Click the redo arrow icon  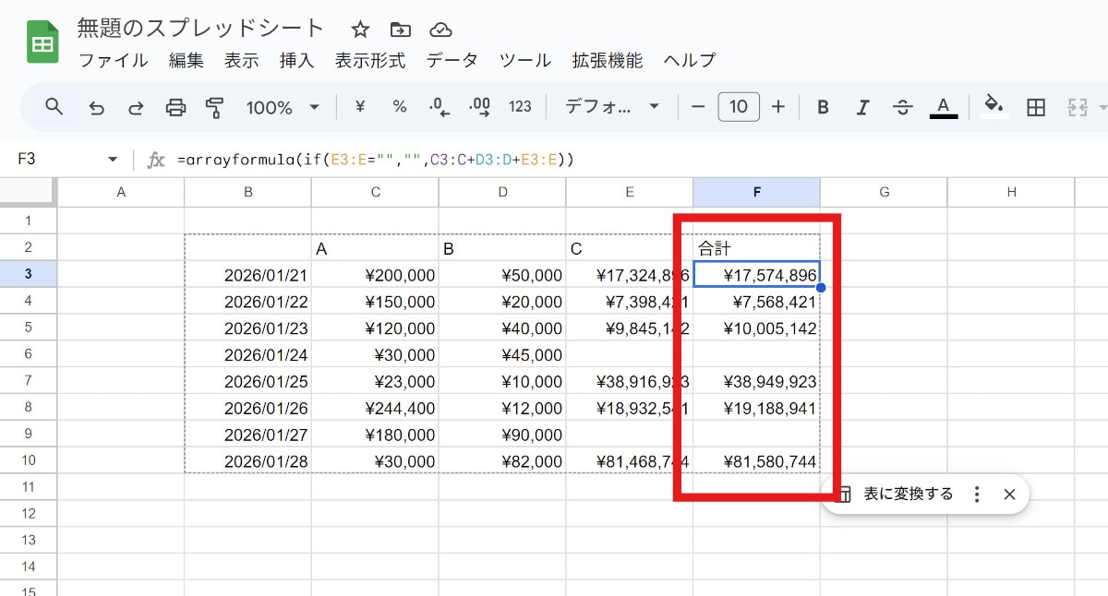coord(136,108)
